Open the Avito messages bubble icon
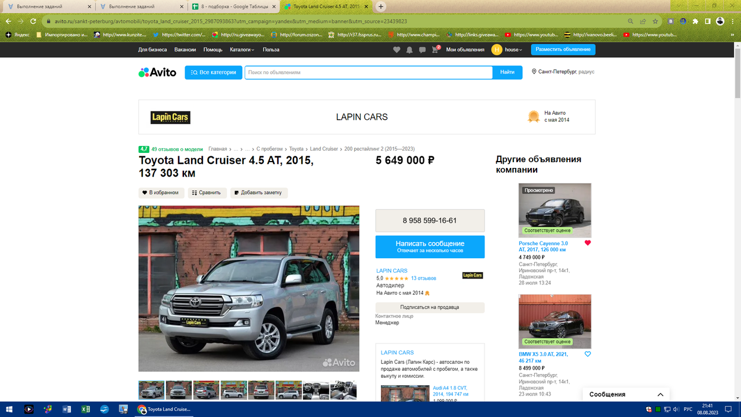This screenshot has height=417, width=741. pyautogui.click(x=422, y=50)
